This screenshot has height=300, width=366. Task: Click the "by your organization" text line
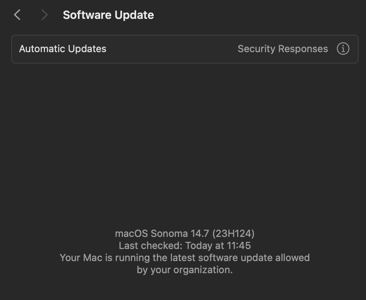click(x=185, y=270)
